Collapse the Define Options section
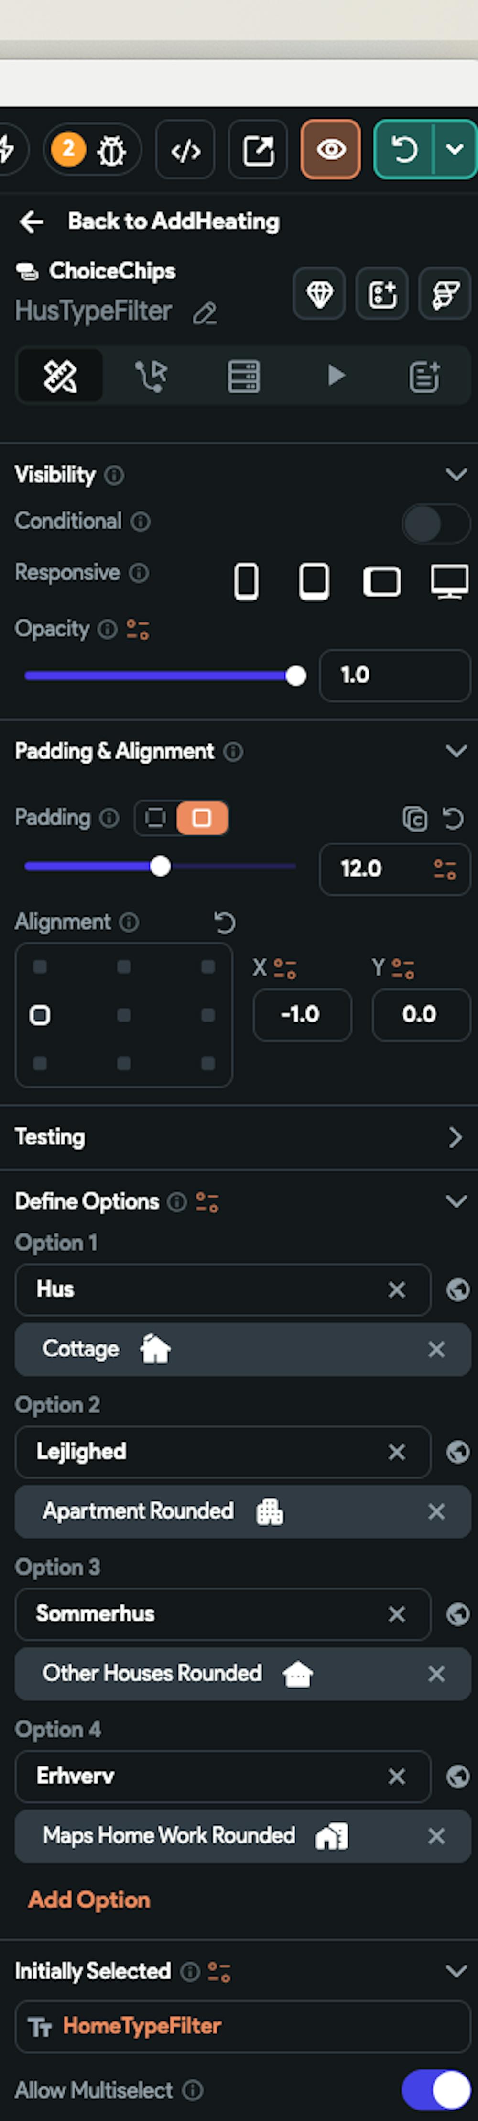The height and width of the screenshot is (2121, 478). coord(456,1200)
